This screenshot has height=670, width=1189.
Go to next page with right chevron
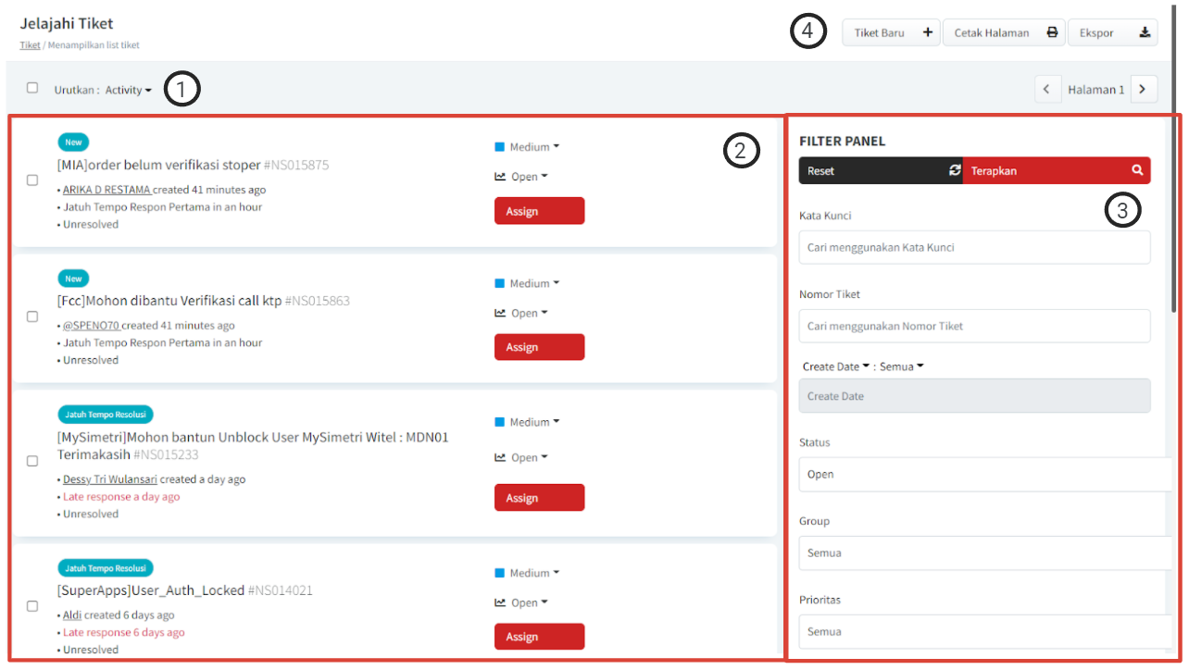click(x=1143, y=90)
